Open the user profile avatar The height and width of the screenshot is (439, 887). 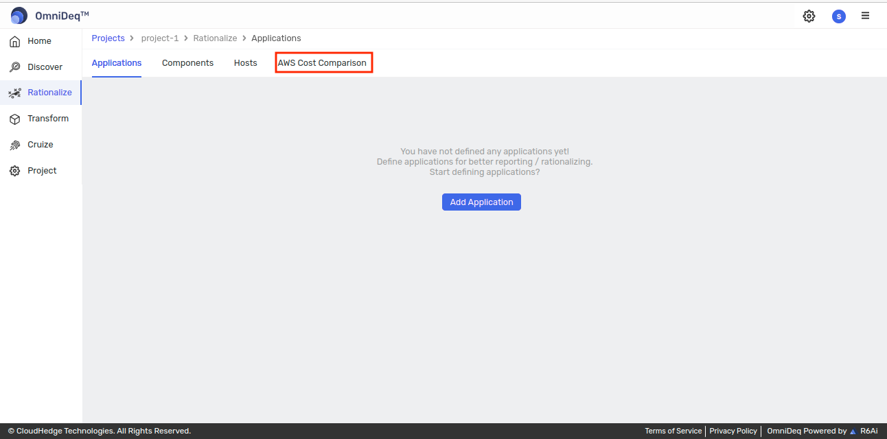pos(838,16)
